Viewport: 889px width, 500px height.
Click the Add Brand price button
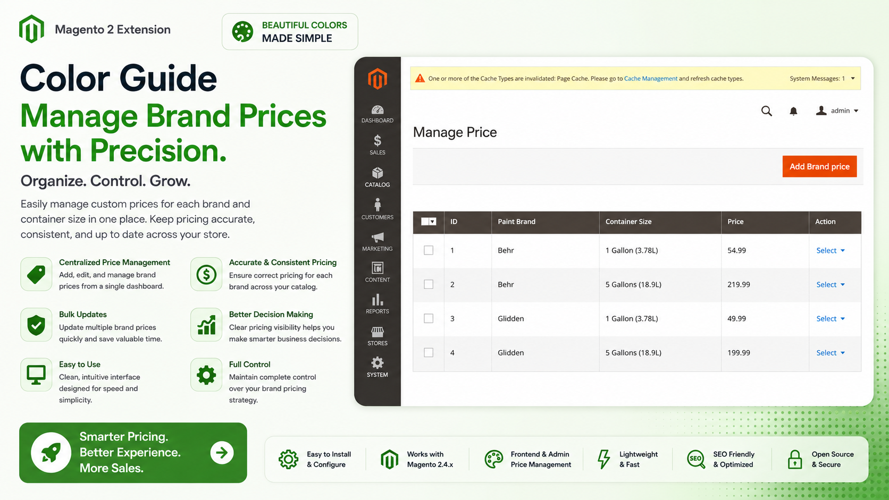click(x=819, y=166)
